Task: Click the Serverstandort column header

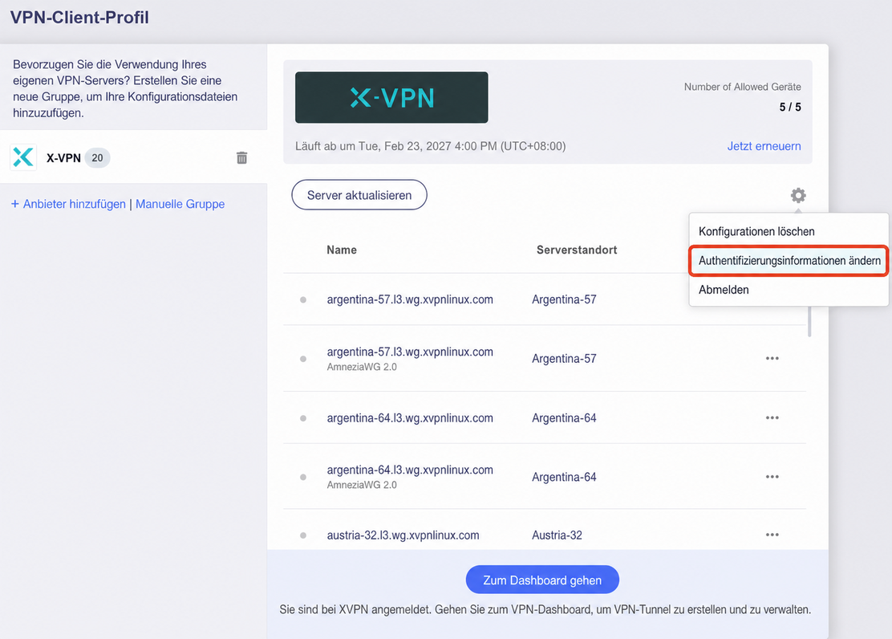Action: click(x=576, y=250)
